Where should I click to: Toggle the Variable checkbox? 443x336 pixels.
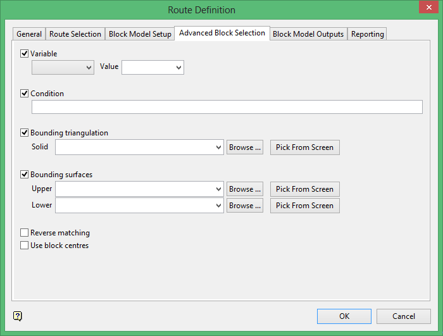coord(25,54)
